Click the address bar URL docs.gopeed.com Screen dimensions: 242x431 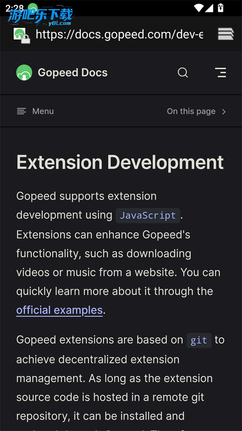coord(119,34)
